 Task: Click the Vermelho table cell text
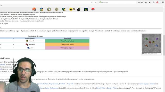[32, 44]
